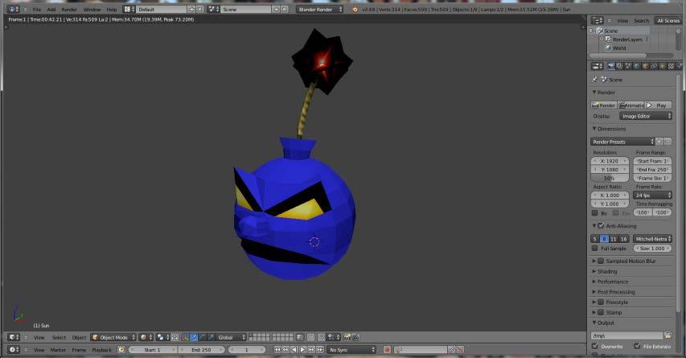Toggle the Anti-Aliasing checkbox
This screenshot has width=686, height=358.
[x=601, y=226]
